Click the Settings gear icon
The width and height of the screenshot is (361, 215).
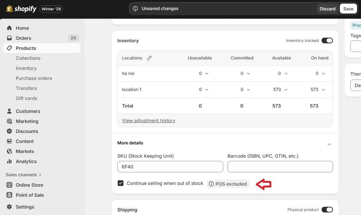[9, 207]
